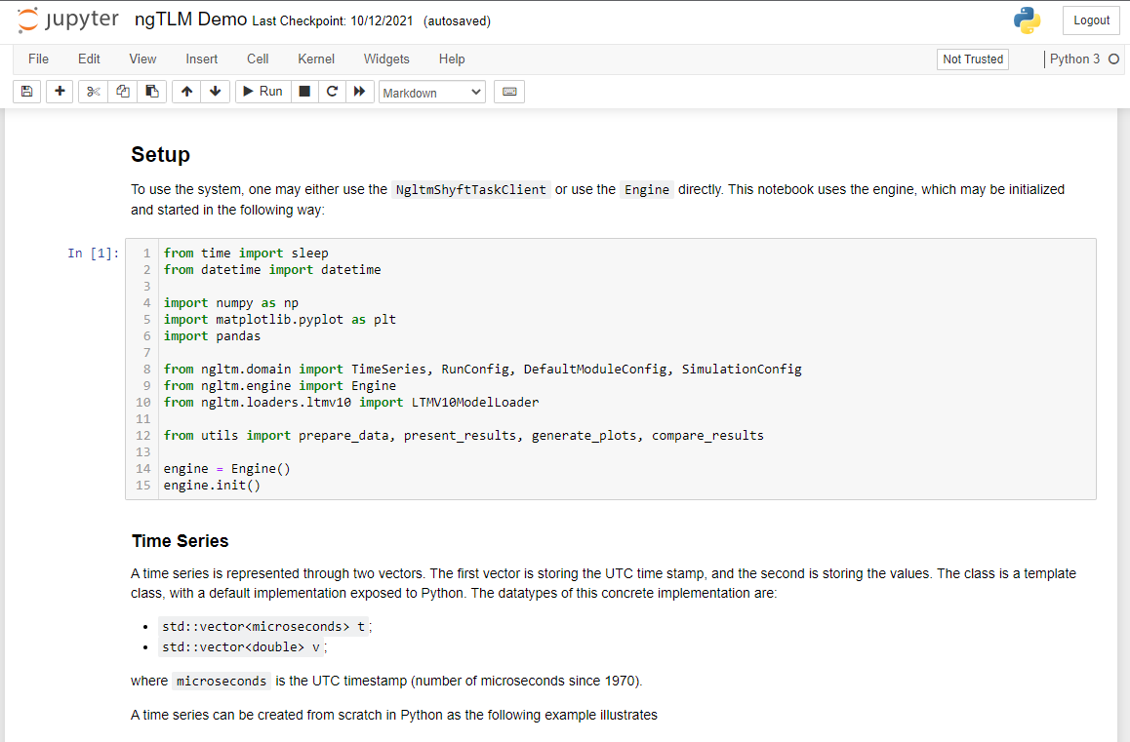Open the command palette keyboard icon
The image size is (1130, 742).
(x=509, y=92)
